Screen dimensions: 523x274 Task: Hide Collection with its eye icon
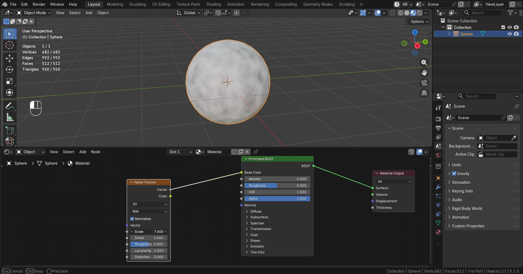[510, 27]
